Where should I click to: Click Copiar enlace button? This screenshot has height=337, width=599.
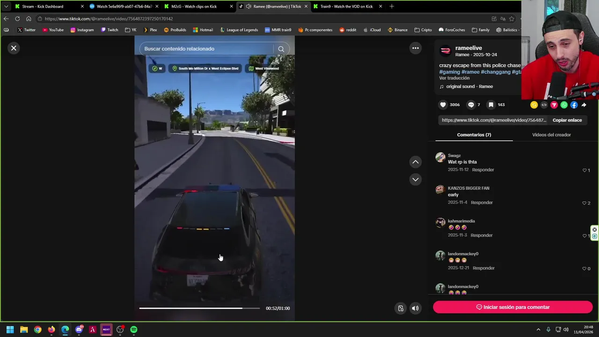click(567, 120)
